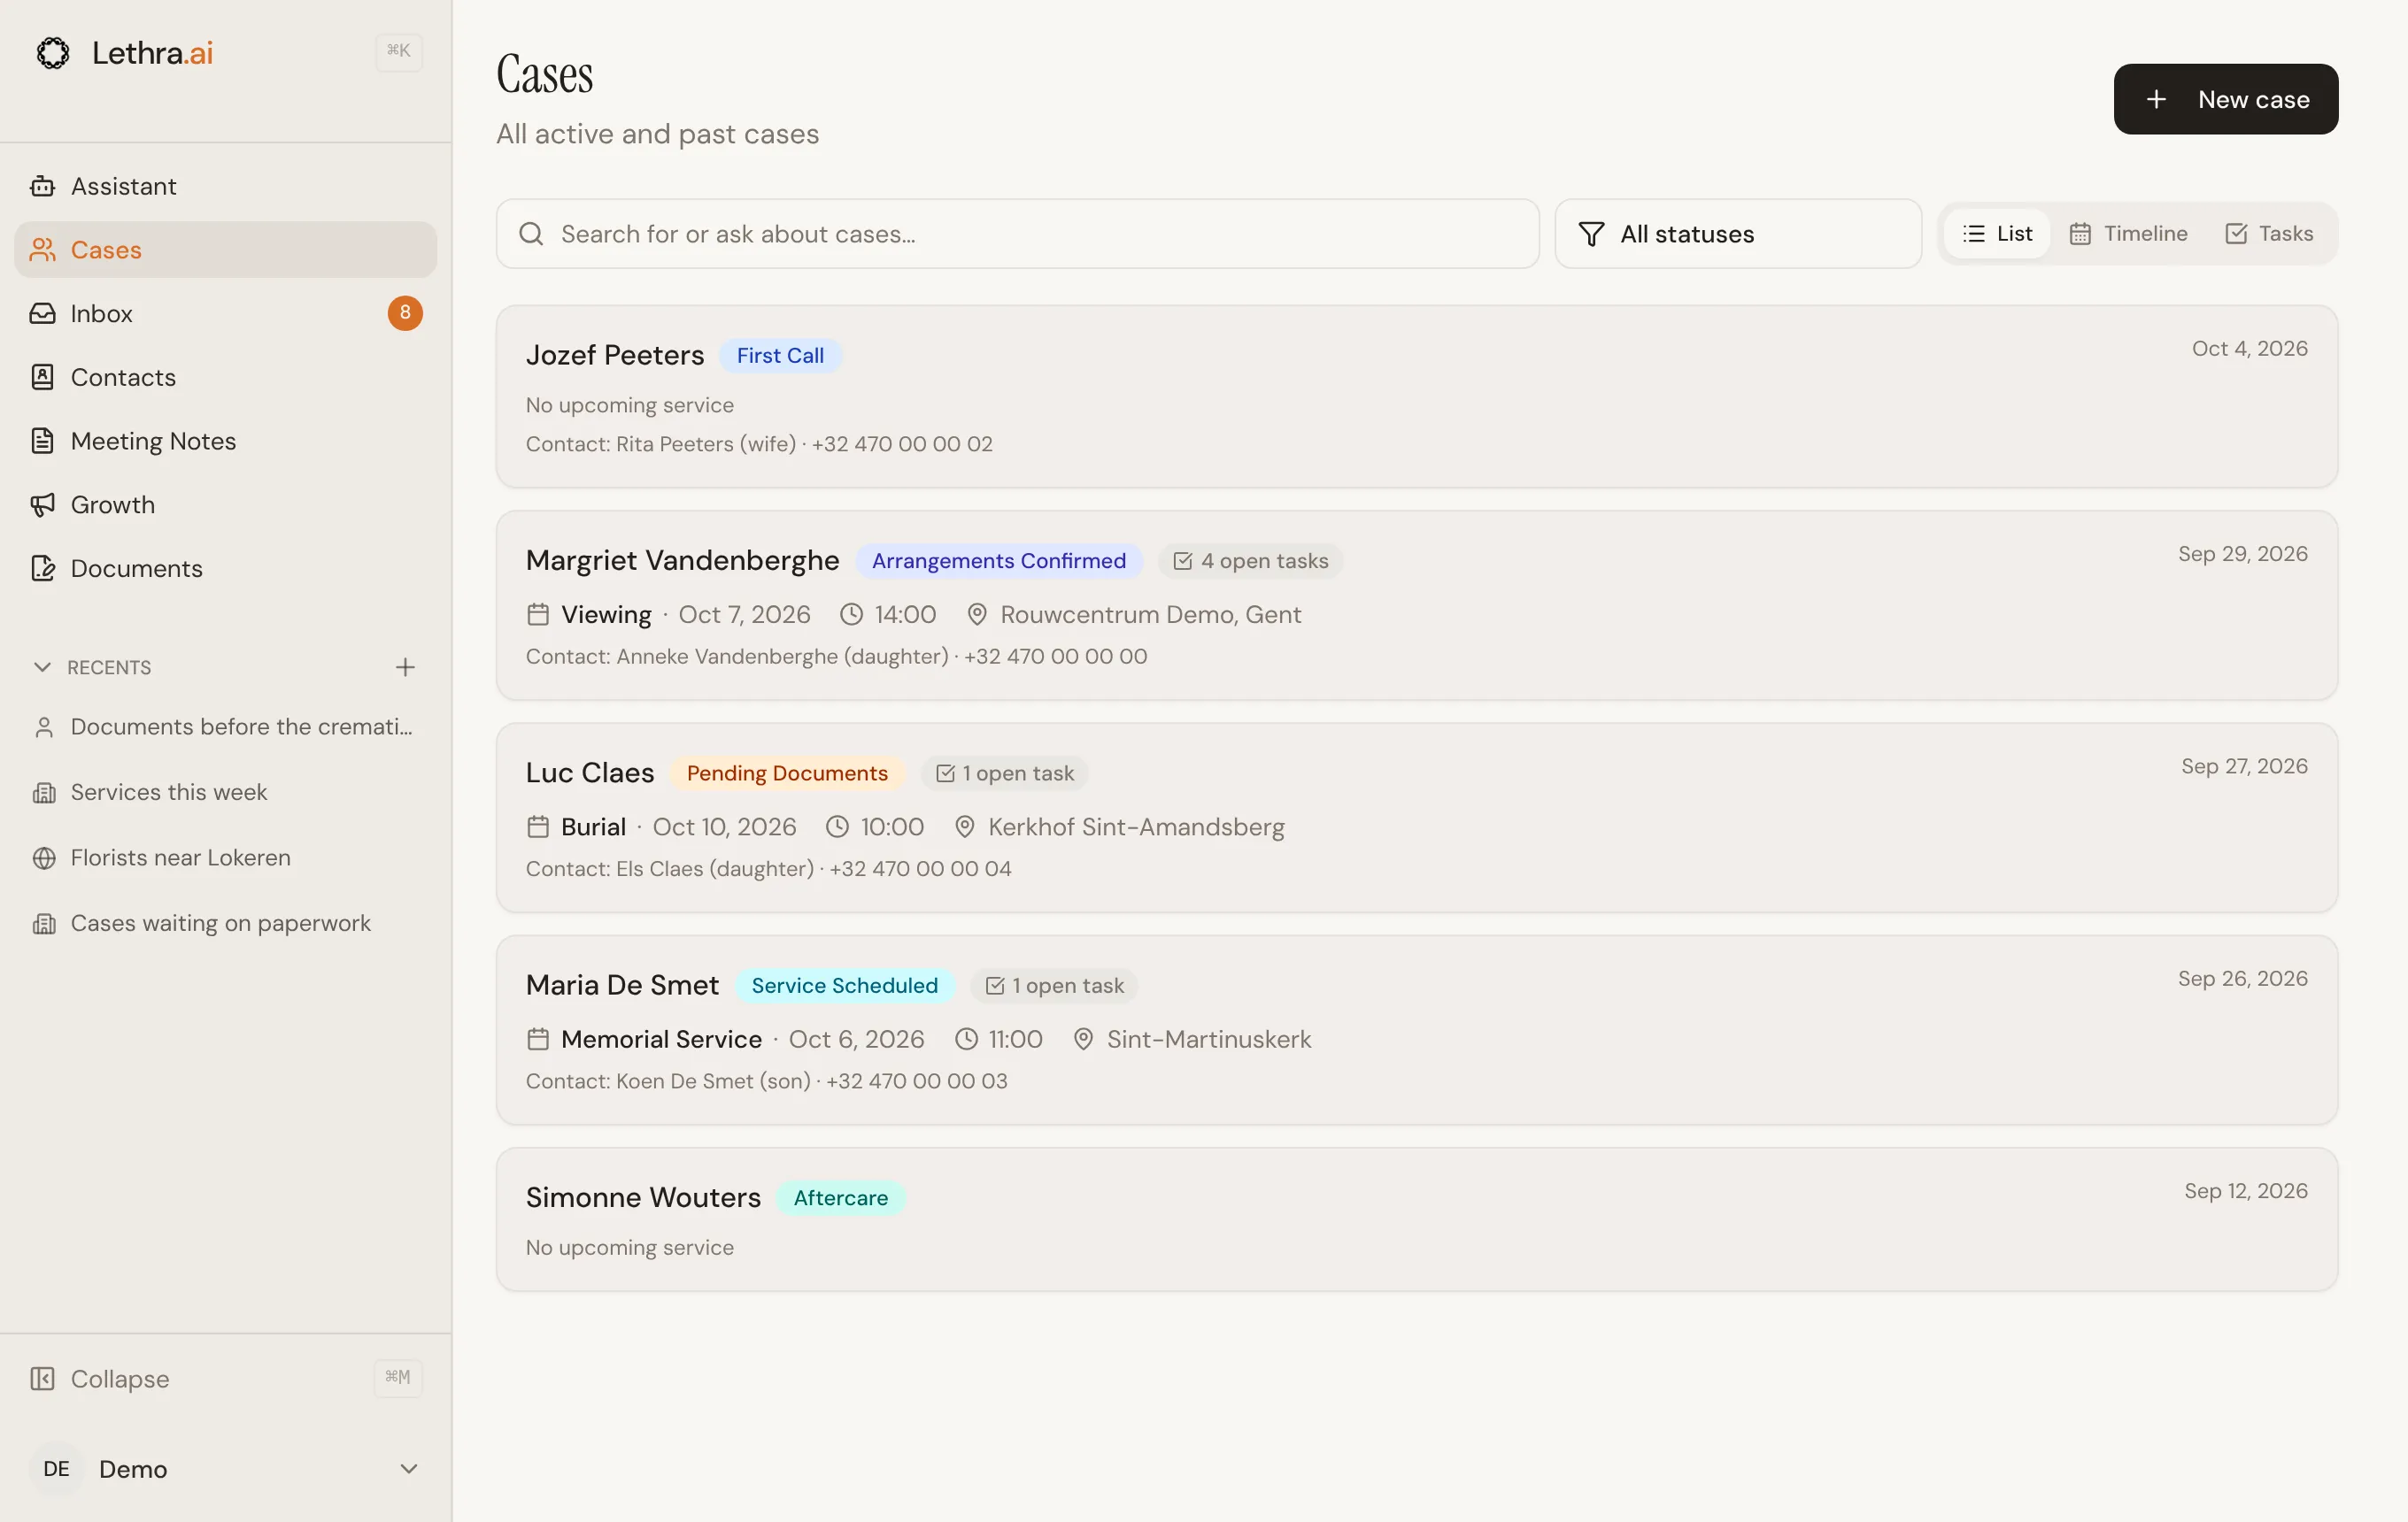Screen dimensions: 2408x1522
Task: Open the Maria De Smet case
Action: [x=1417, y=1030]
